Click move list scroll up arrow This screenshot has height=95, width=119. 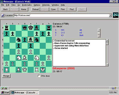click(99, 30)
